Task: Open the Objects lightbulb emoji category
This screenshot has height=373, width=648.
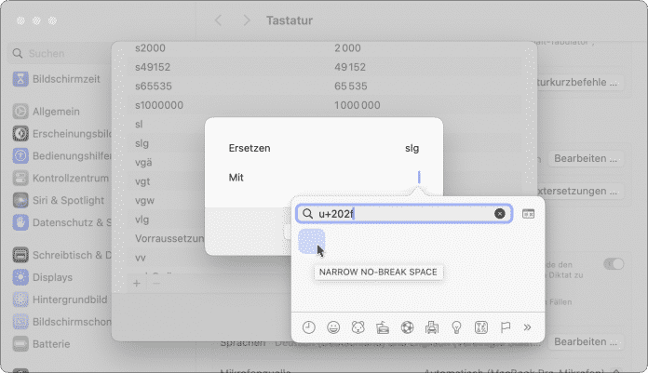Action: click(456, 327)
